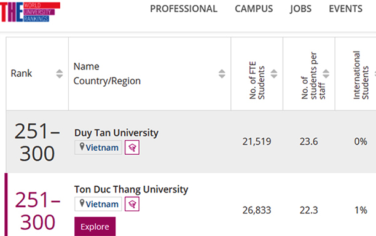
Task: Open the CAMPUS menu item
Action: [x=254, y=9]
